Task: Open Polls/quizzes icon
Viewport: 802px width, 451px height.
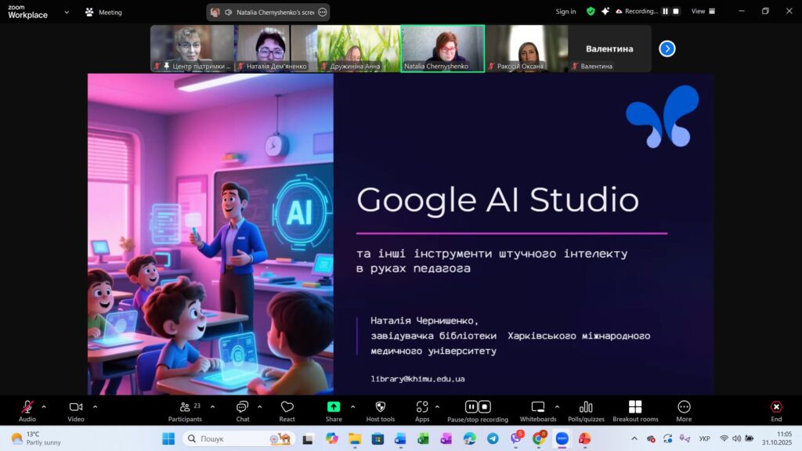Action: point(586,410)
